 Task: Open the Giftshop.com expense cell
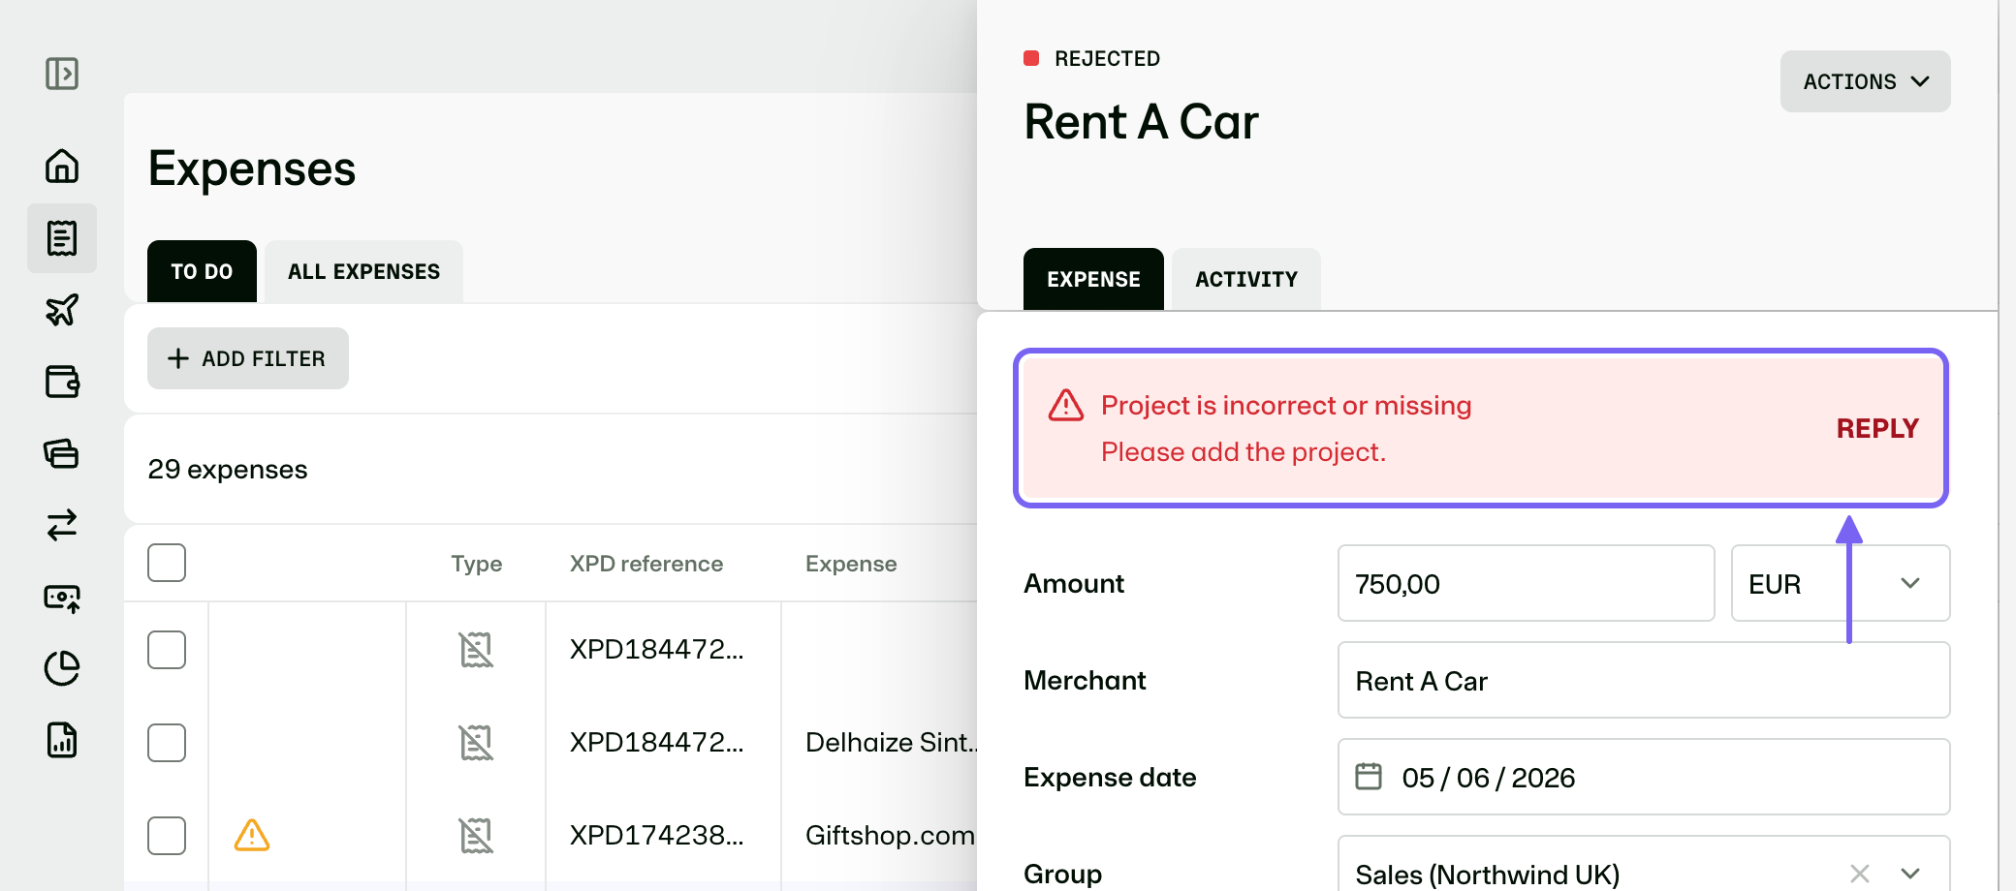[890, 835]
